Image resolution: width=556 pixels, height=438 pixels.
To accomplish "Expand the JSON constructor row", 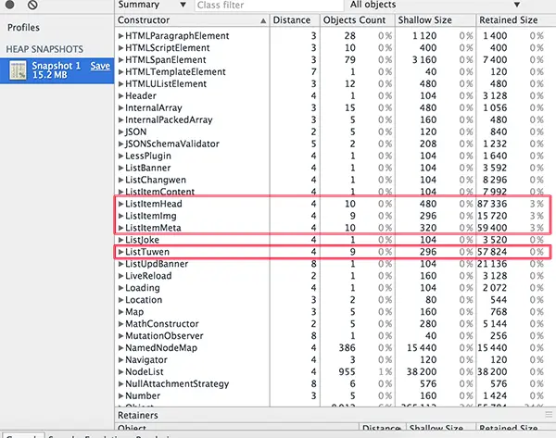I will pos(120,131).
